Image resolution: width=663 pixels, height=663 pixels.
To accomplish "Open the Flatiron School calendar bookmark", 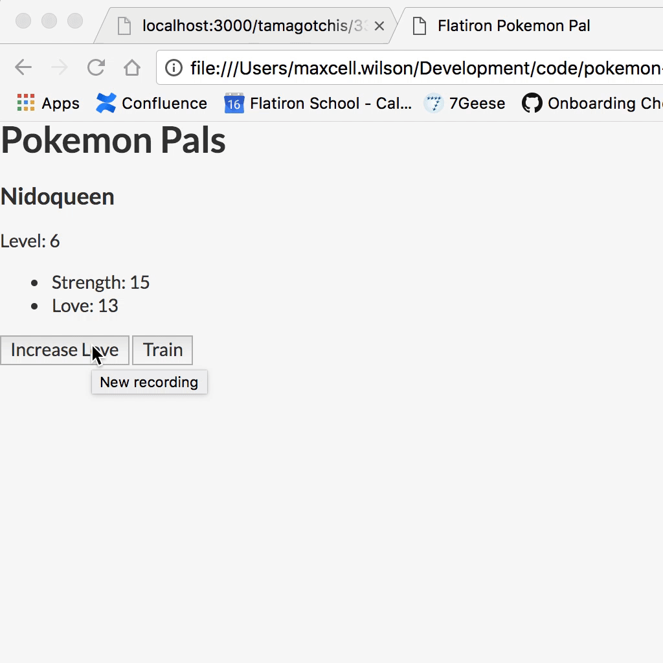I will coord(317,103).
